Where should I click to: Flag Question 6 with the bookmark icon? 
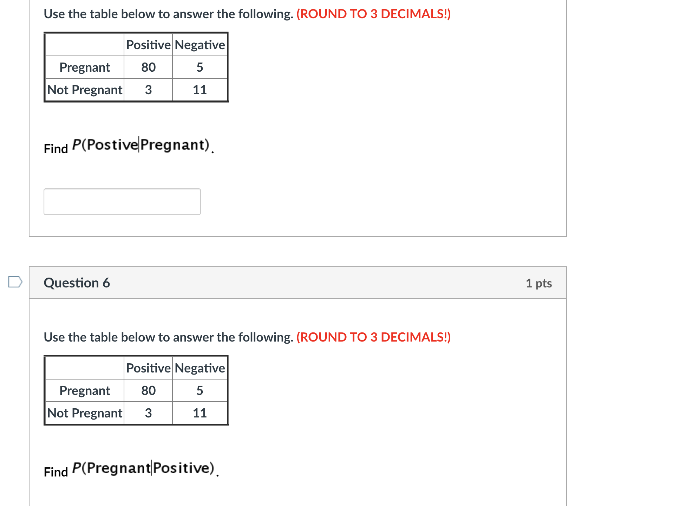15,282
